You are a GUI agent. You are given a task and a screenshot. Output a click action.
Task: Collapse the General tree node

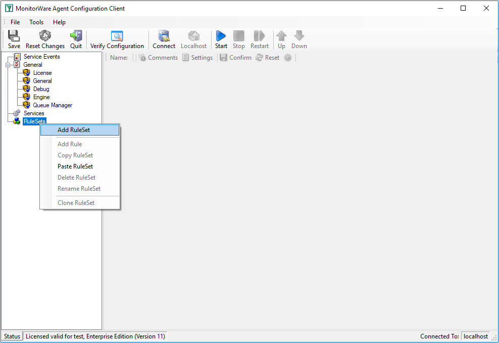pos(8,65)
